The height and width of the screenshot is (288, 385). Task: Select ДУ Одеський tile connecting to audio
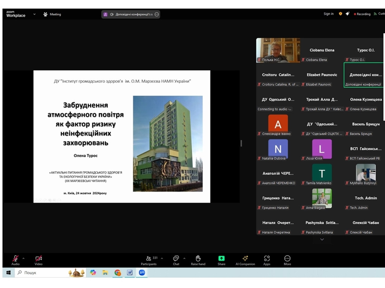(278, 100)
